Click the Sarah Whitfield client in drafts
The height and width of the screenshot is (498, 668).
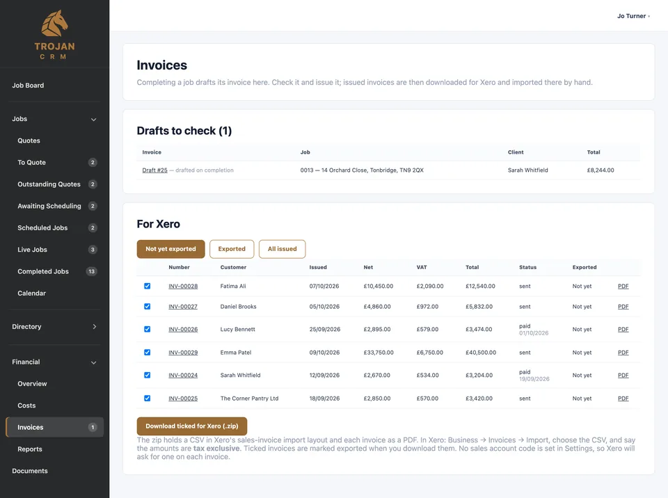(528, 170)
